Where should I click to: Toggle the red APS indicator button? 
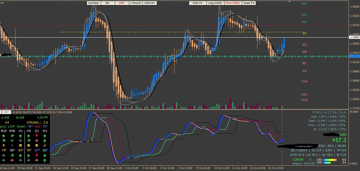click(122, 3)
